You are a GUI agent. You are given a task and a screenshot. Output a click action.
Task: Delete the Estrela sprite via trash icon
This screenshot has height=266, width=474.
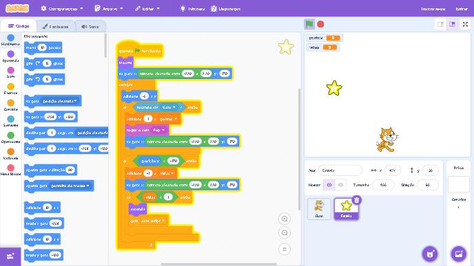(357, 200)
